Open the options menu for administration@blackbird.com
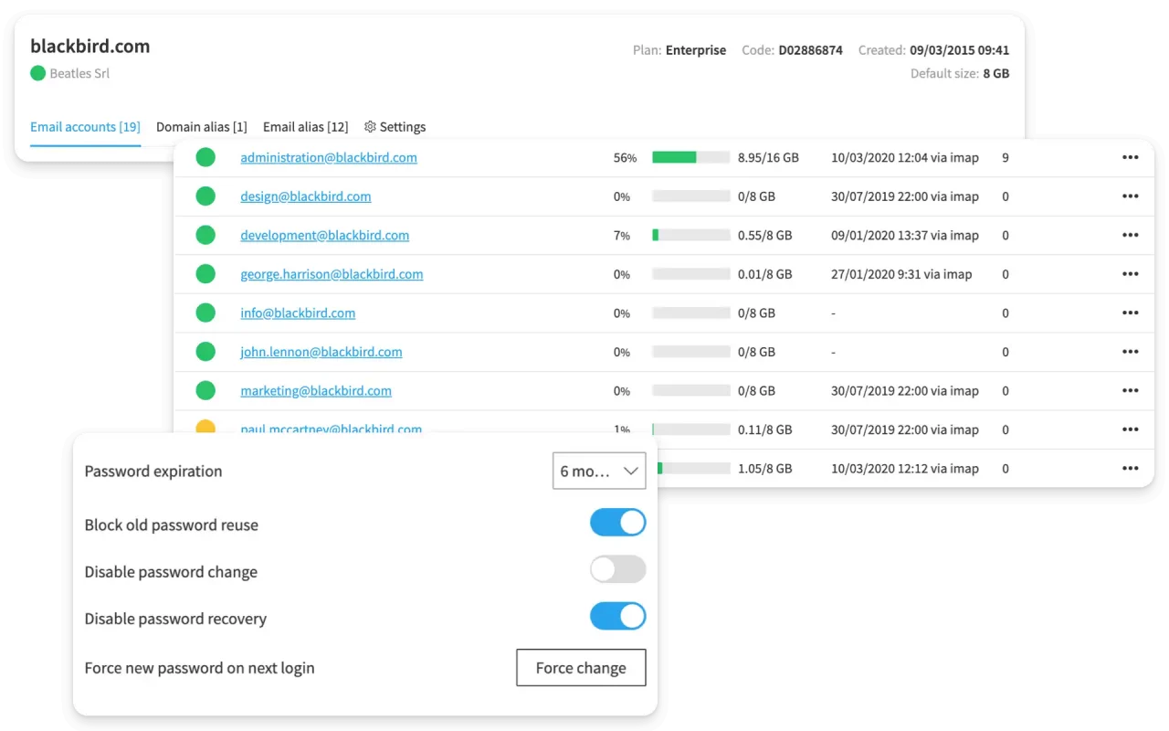1169x731 pixels. pyautogui.click(x=1131, y=157)
